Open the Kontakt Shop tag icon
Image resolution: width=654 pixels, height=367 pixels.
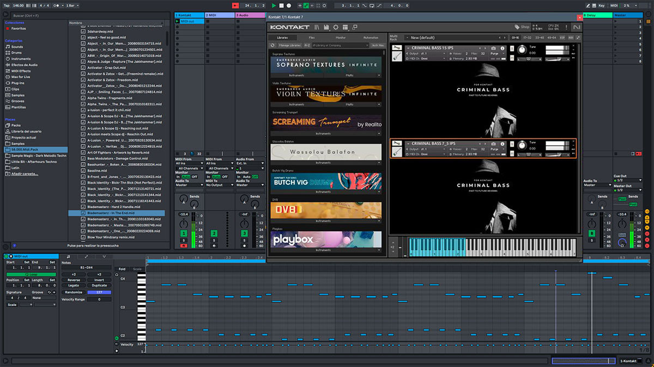[x=522, y=27]
